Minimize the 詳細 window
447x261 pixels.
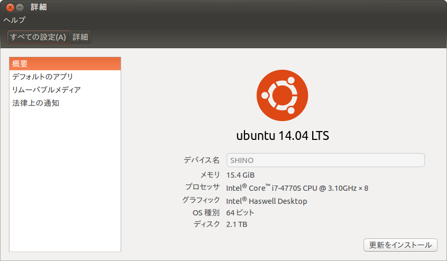[x=19, y=7]
